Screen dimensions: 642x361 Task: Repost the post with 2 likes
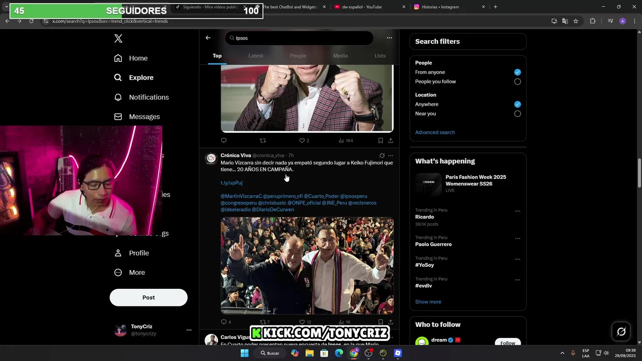tap(263, 140)
